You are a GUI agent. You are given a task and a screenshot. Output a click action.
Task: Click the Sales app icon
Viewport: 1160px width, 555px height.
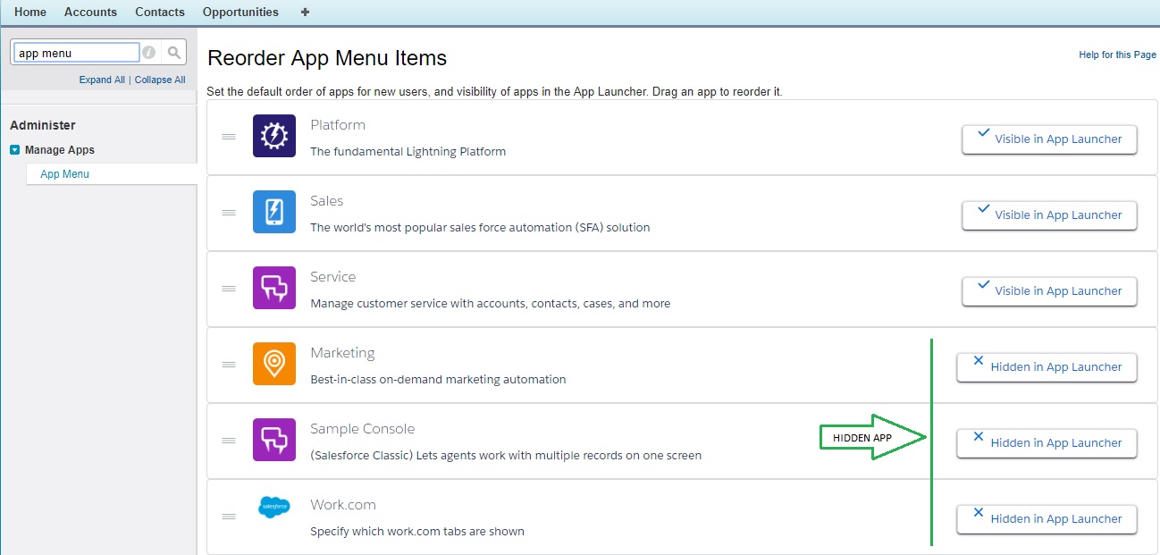(273, 212)
